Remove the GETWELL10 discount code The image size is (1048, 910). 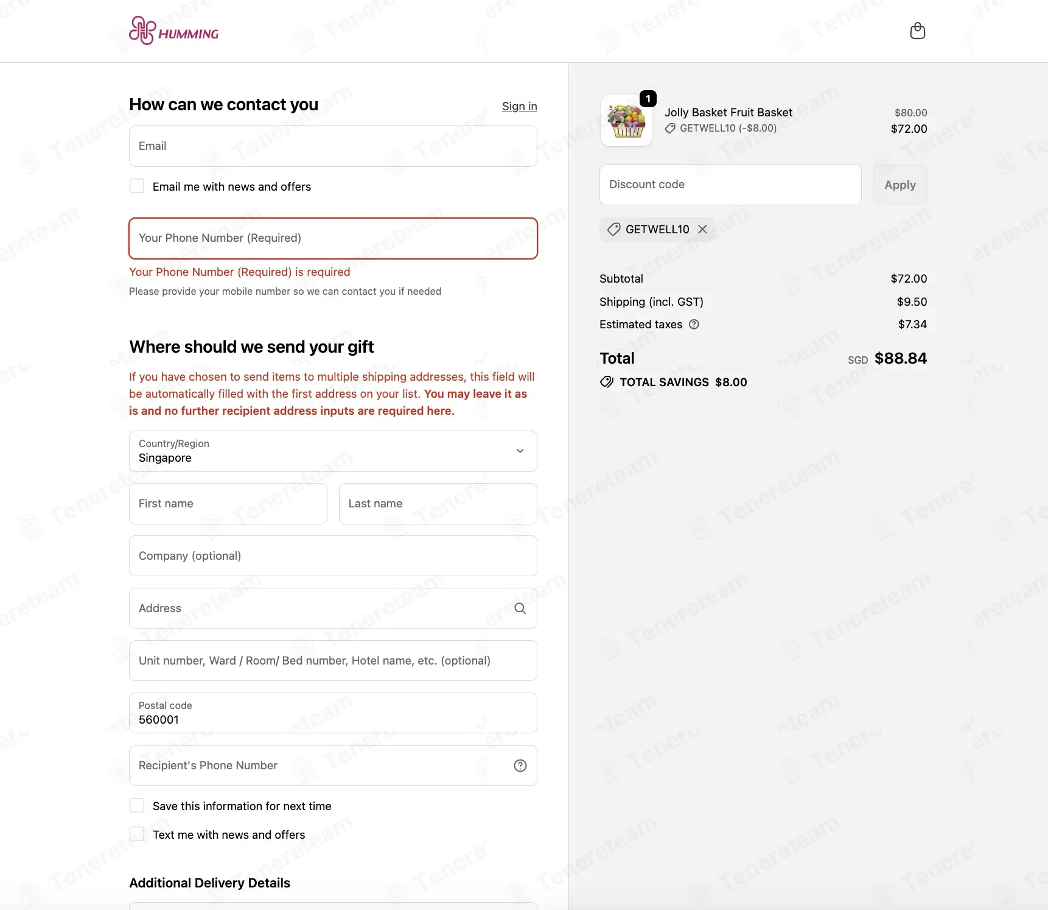pyautogui.click(x=702, y=230)
